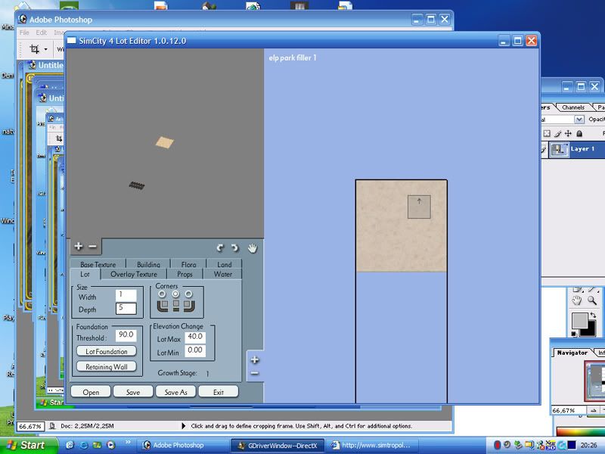Select the Zoom tool in Photoshop toolbox
The width and height of the screenshot is (605, 454).
592,300
